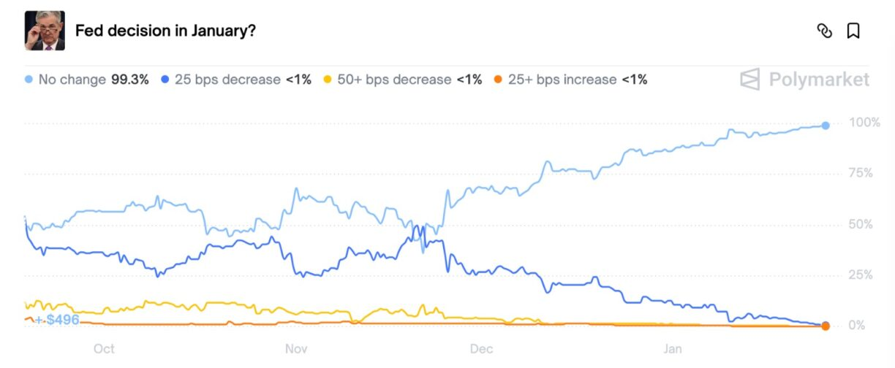Open the Jerome Powell market thumbnail

(x=45, y=31)
